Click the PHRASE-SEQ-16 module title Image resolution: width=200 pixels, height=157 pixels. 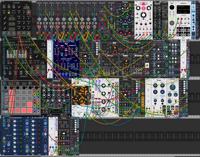coord(24,42)
